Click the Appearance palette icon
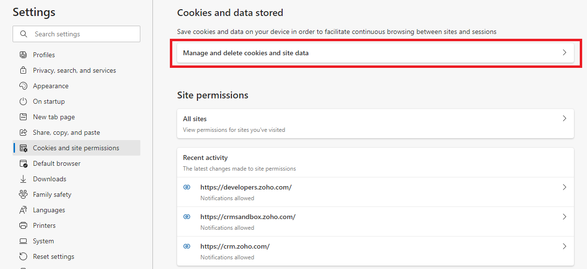 pos(23,86)
